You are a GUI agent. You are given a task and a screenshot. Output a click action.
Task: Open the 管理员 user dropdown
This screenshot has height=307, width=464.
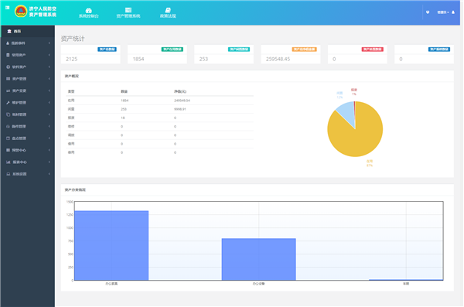(443, 12)
